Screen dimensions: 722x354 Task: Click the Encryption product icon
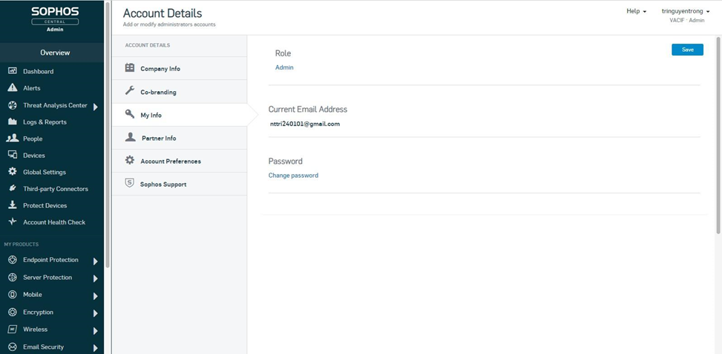click(x=13, y=313)
